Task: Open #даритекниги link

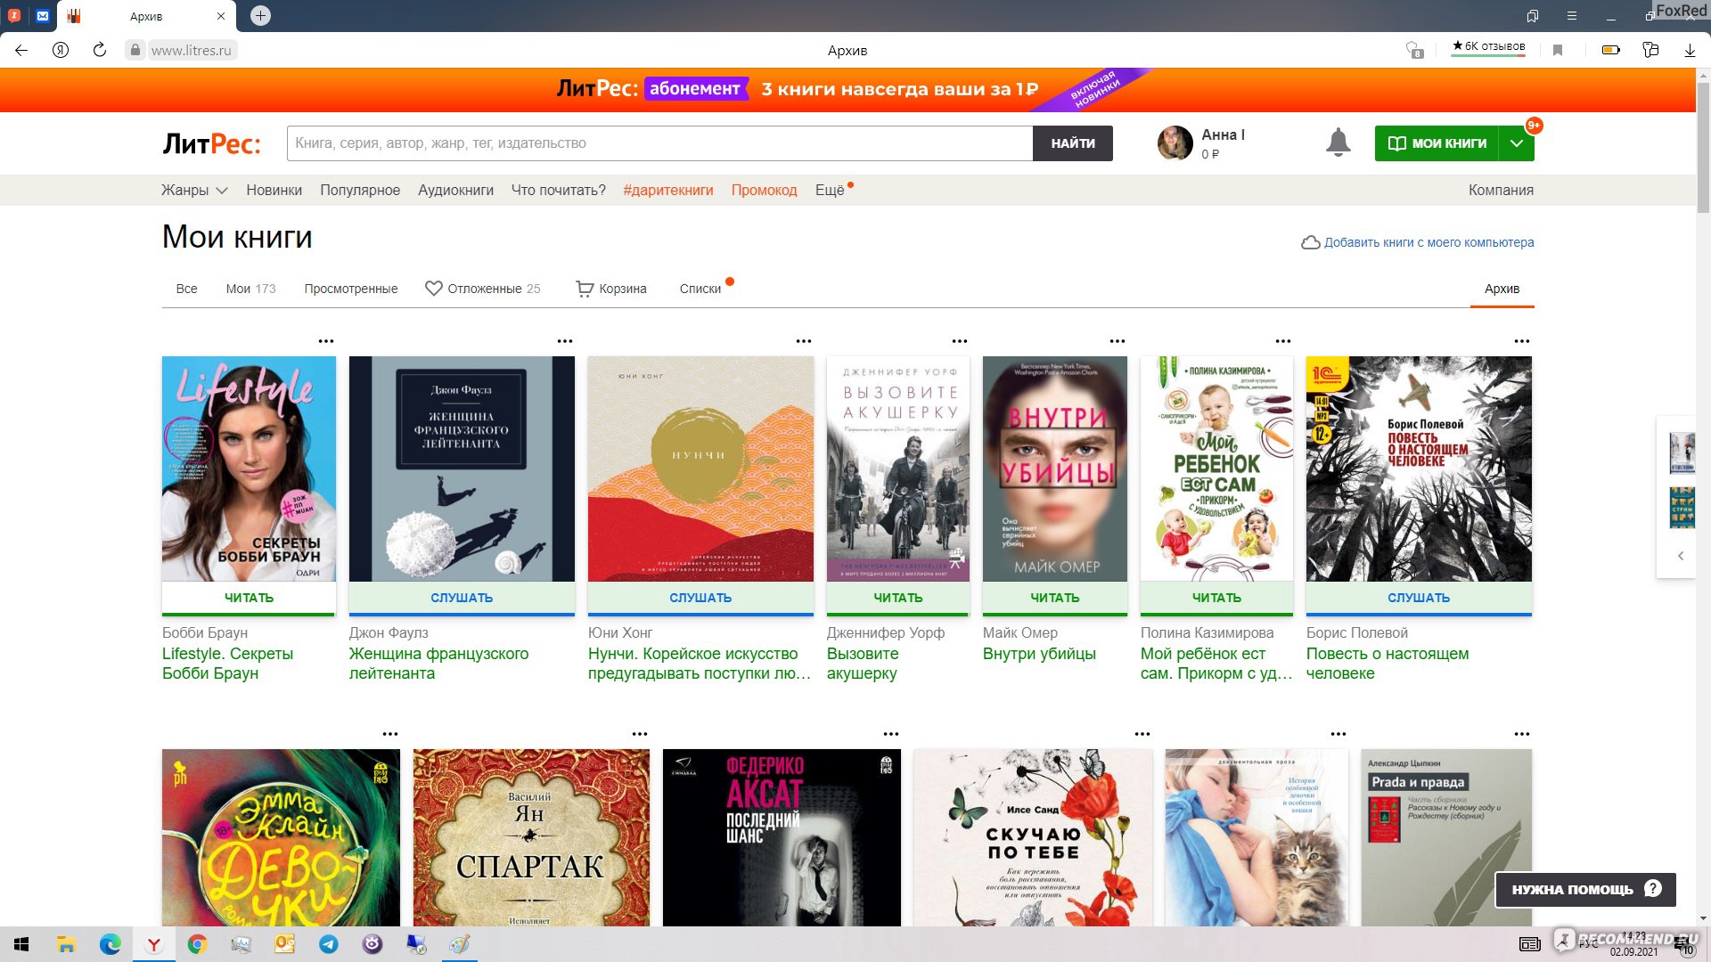Action: tap(668, 190)
